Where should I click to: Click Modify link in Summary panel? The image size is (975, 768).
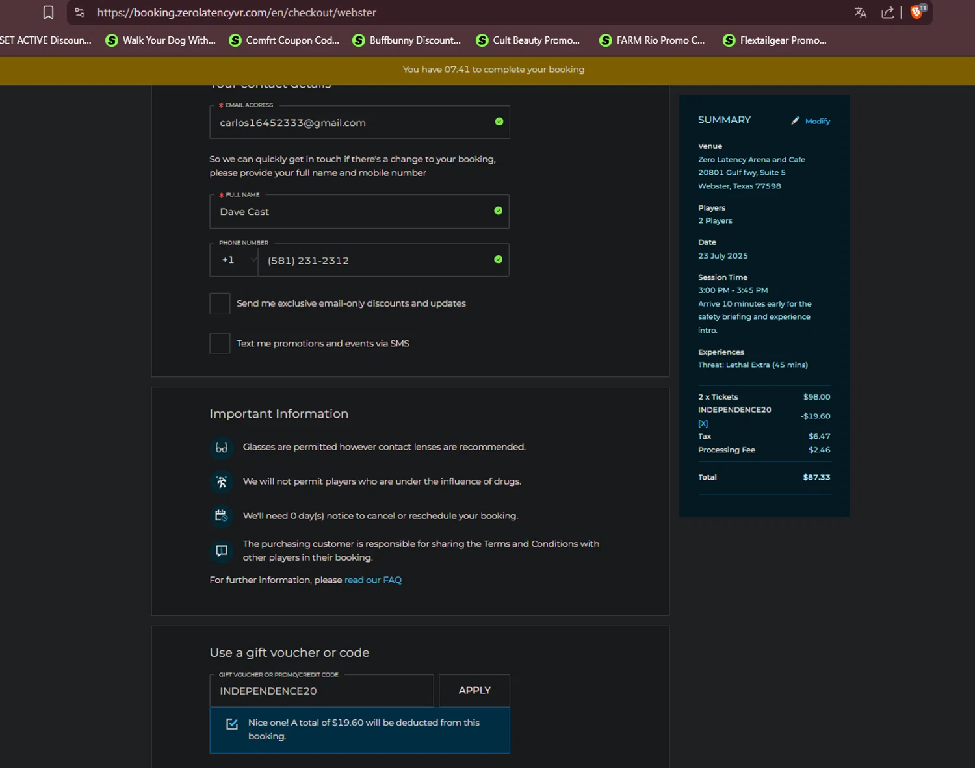(x=817, y=121)
